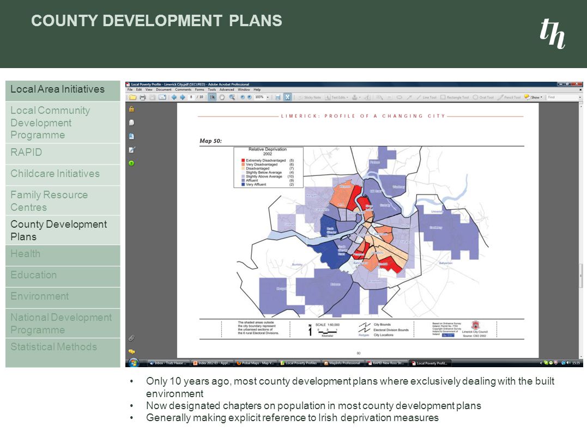Select the Rectangle Tool
This screenshot has height=432, width=587.
[x=455, y=98]
